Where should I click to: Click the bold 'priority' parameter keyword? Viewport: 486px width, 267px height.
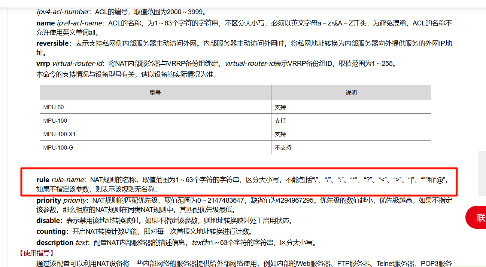[x=49, y=200]
